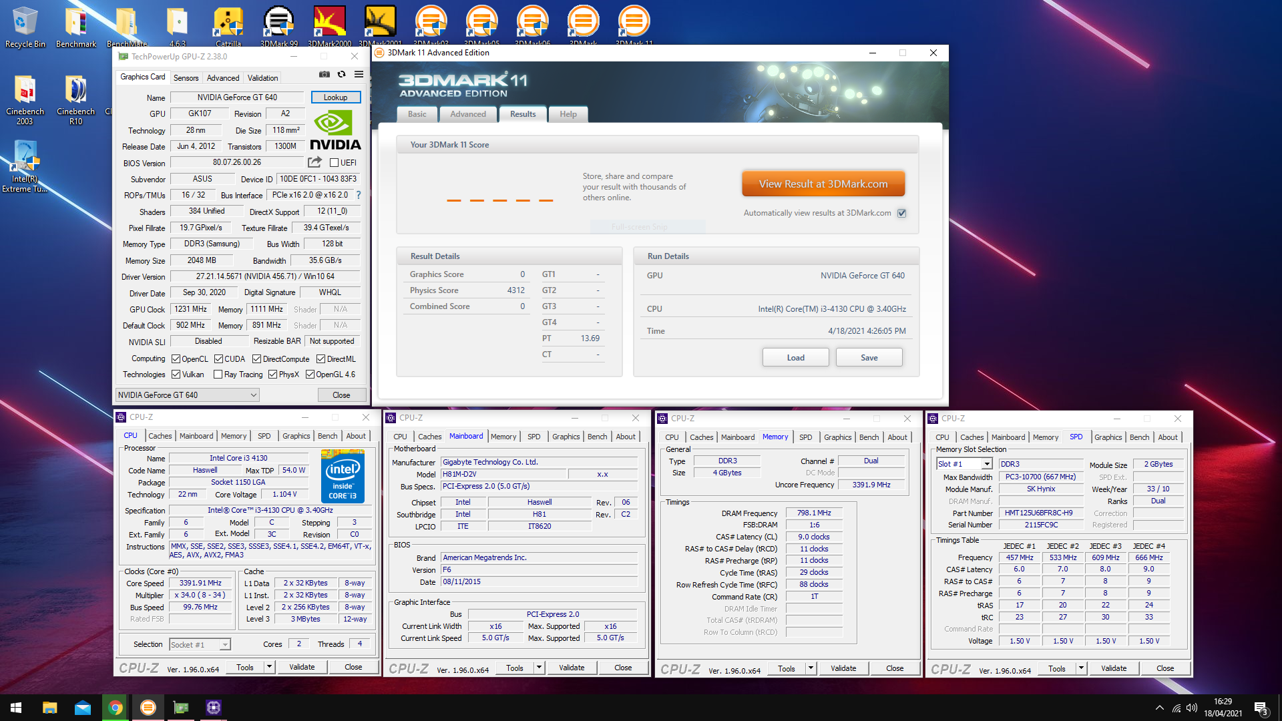This screenshot has height=721, width=1282.
Task: Expand Tools arrow in CPU-Z SPD window
Action: [1081, 668]
